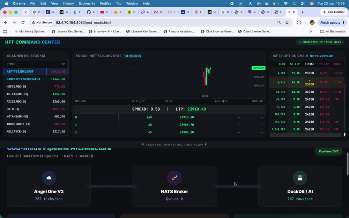This screenshot has height=218, width=349.
Task: Expand hidden bookmarks with double chevron
Action: (310, 31)
